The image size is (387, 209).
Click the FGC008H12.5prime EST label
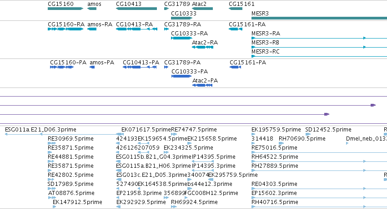click(212, 193)
